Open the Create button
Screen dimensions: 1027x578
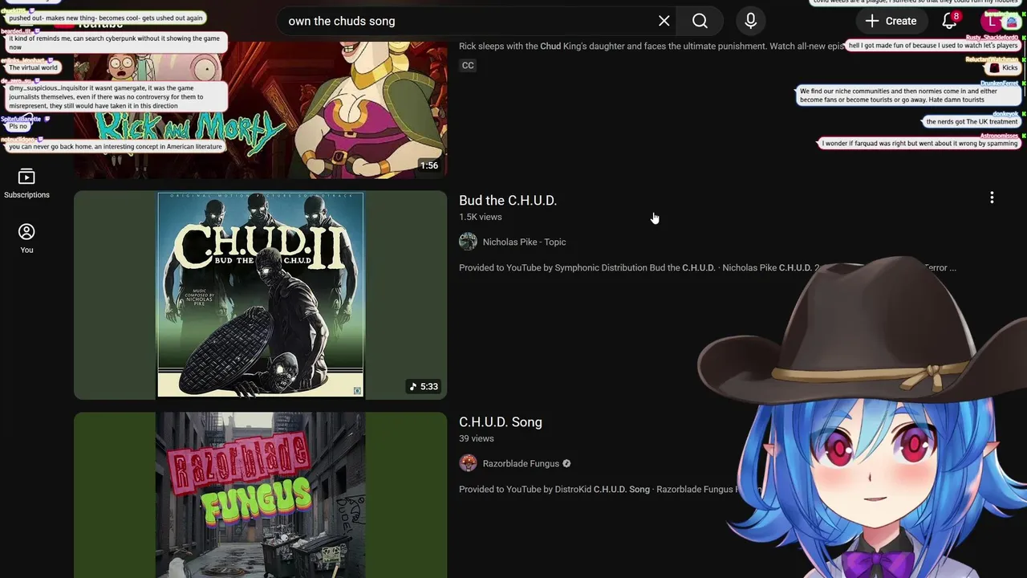coord(891,21)
